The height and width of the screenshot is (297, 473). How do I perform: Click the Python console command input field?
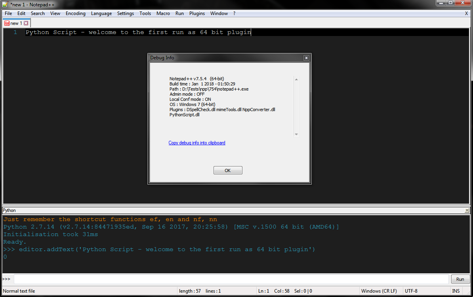tap(231, 279)
